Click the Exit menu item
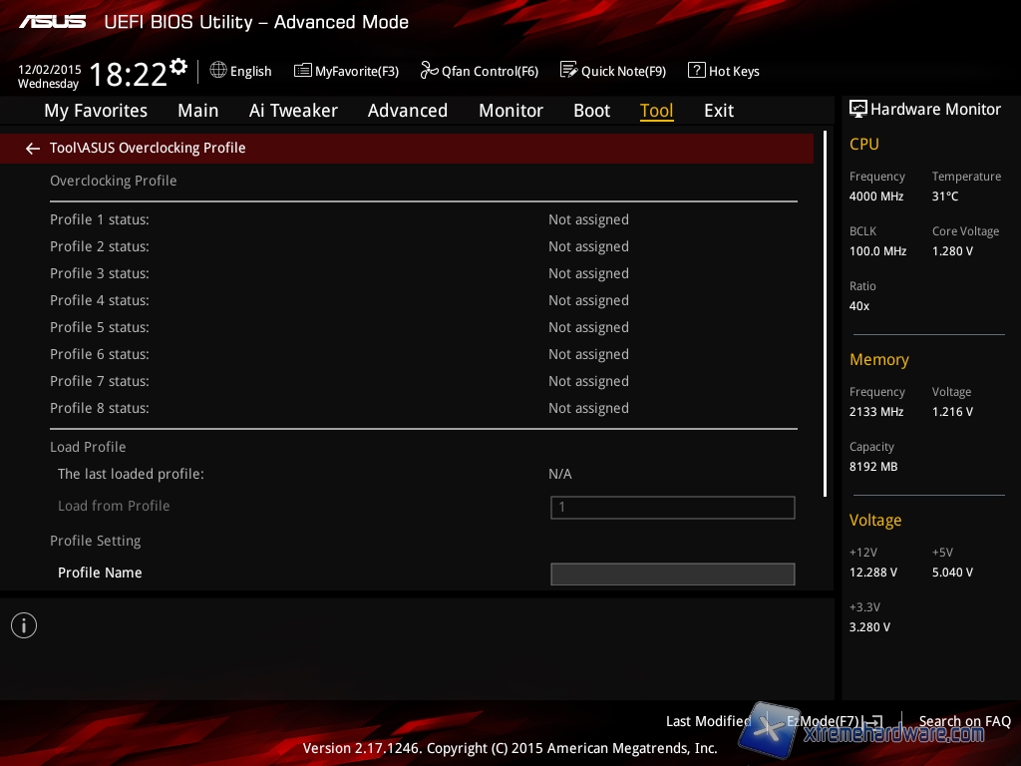Image resolution: width=1021 pixels, height=766 pixels. [x=718, y=111]
